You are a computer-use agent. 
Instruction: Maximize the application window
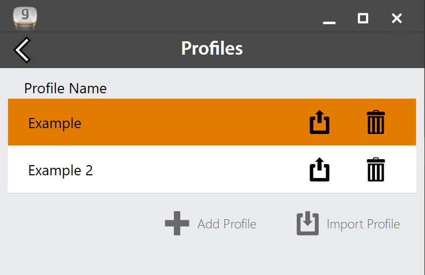pyautogui.click(x=363, y=19)
